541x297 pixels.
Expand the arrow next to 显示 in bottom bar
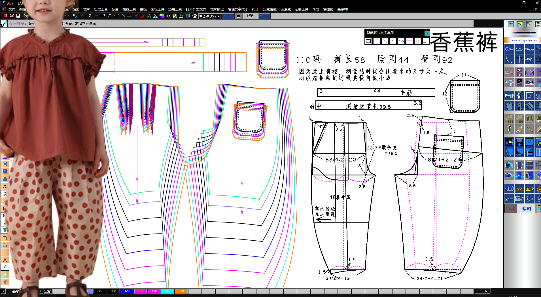coord(41,291)
